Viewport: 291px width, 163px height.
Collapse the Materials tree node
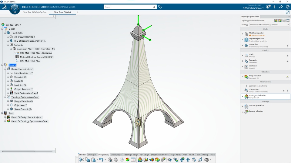point(8,45)
